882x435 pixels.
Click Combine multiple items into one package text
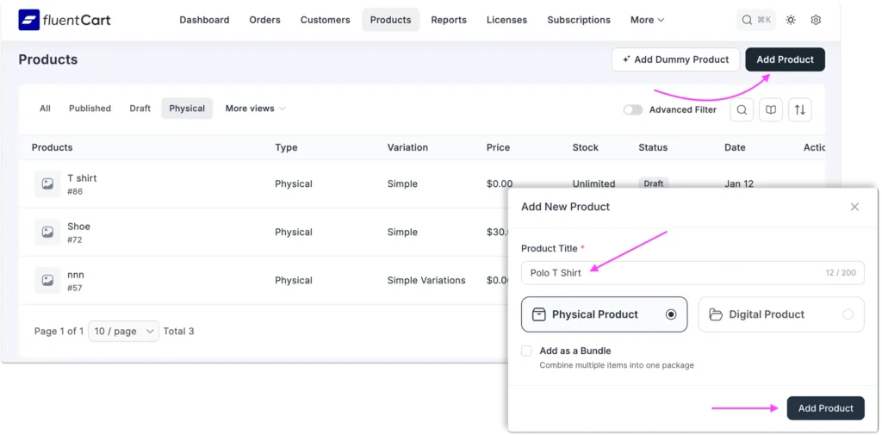point(617,365)
